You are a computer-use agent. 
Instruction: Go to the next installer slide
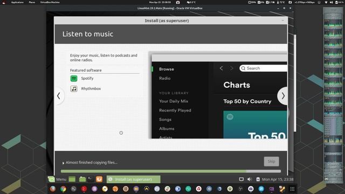(282, 96)
